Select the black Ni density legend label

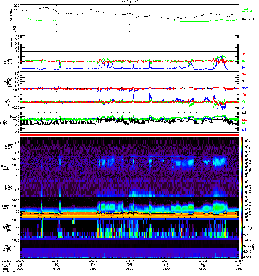[243, 81]
